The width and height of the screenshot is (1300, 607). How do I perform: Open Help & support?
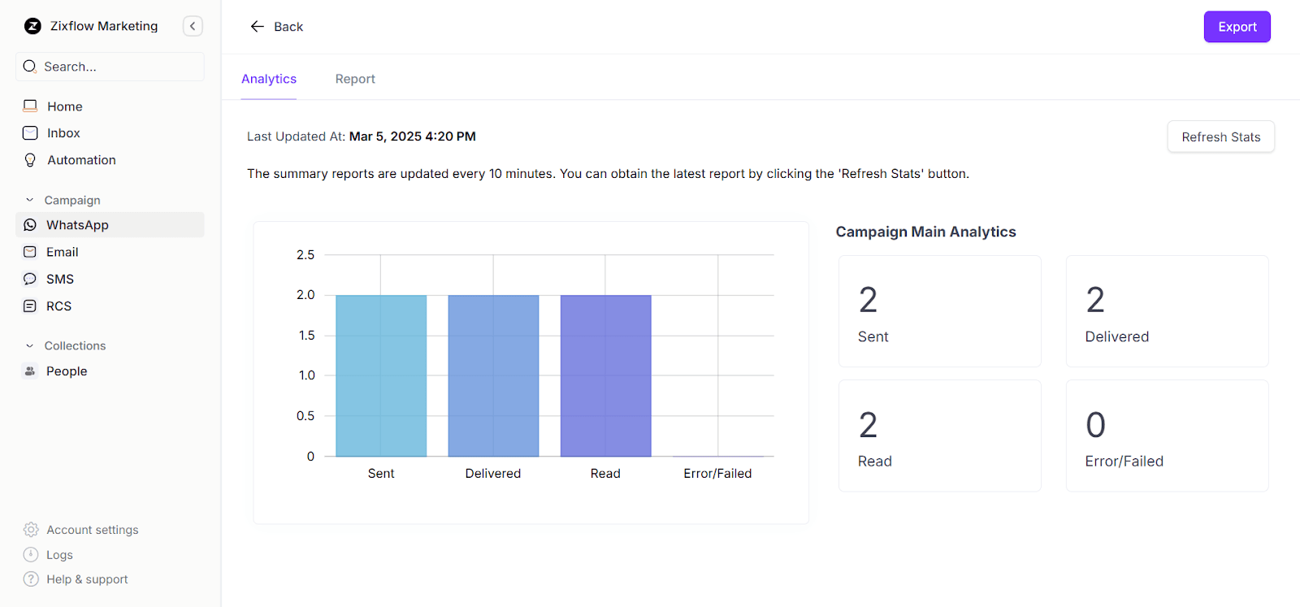tap(87, 579)
